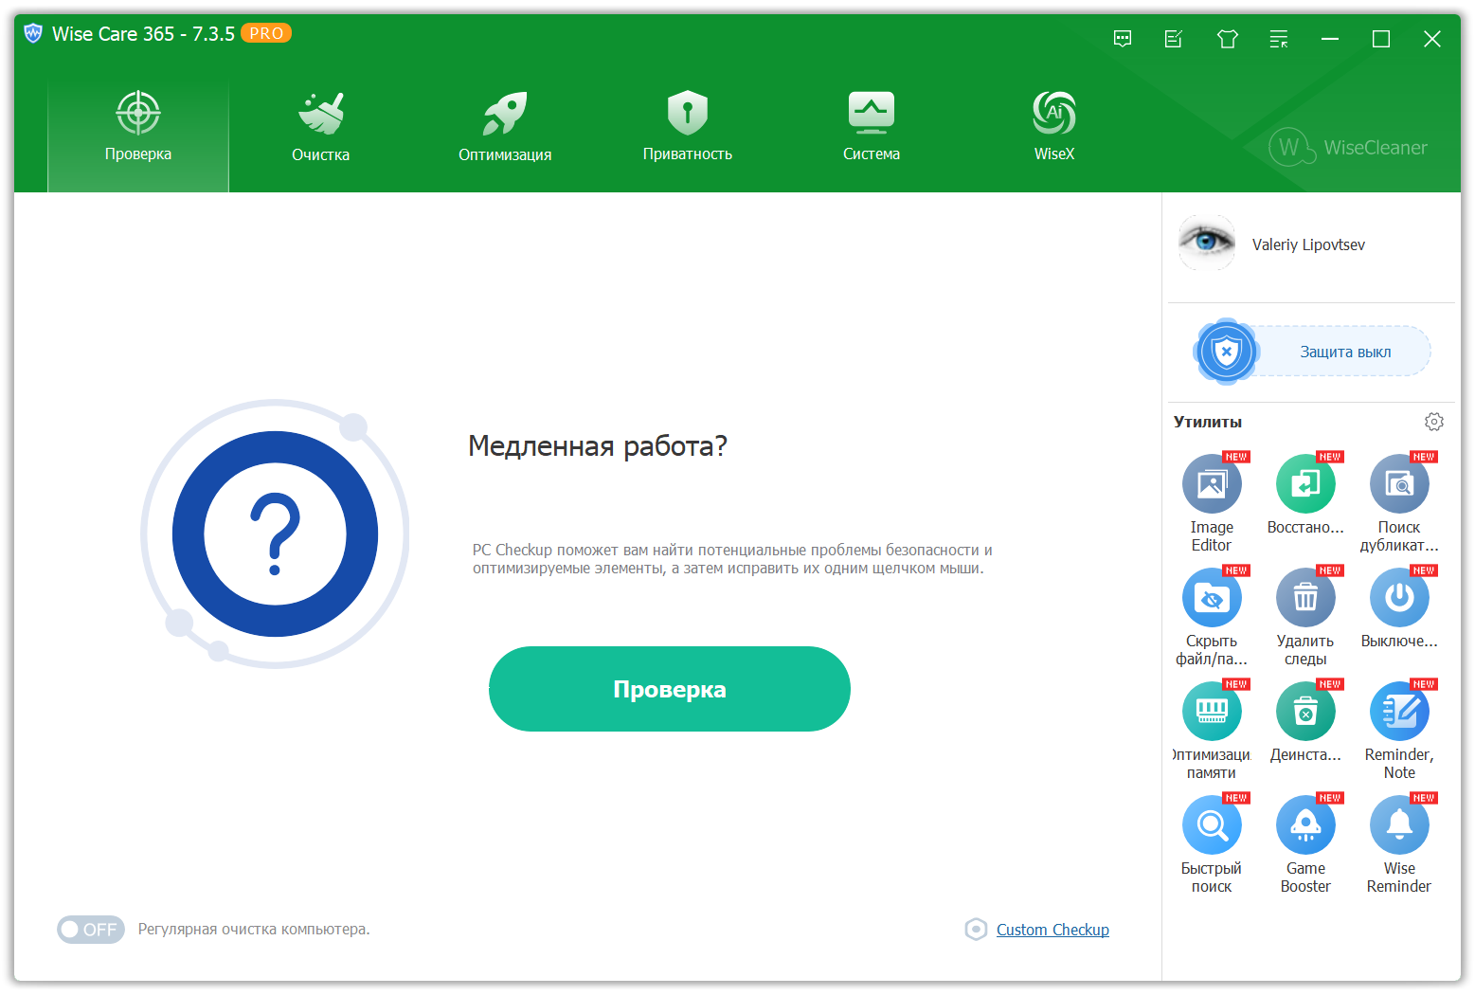Switch to the Оптимизация tab
Screen dimensions: 1475x995
(504, 128)
